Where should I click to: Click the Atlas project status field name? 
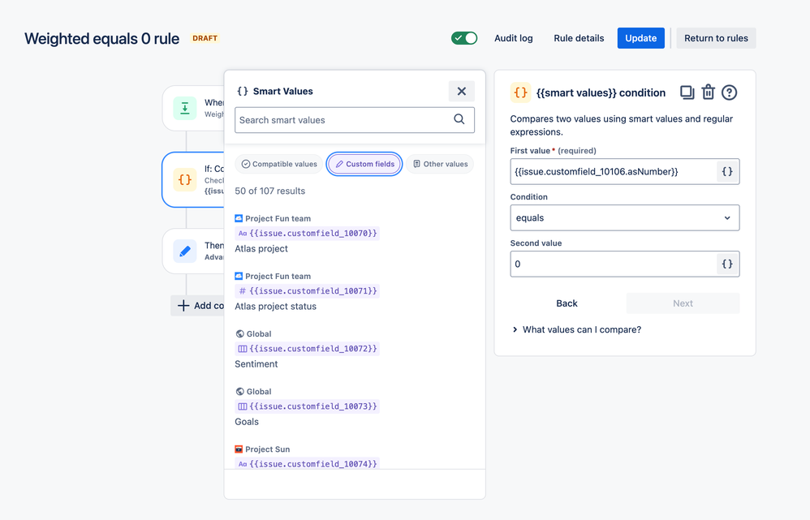[275, 307]
